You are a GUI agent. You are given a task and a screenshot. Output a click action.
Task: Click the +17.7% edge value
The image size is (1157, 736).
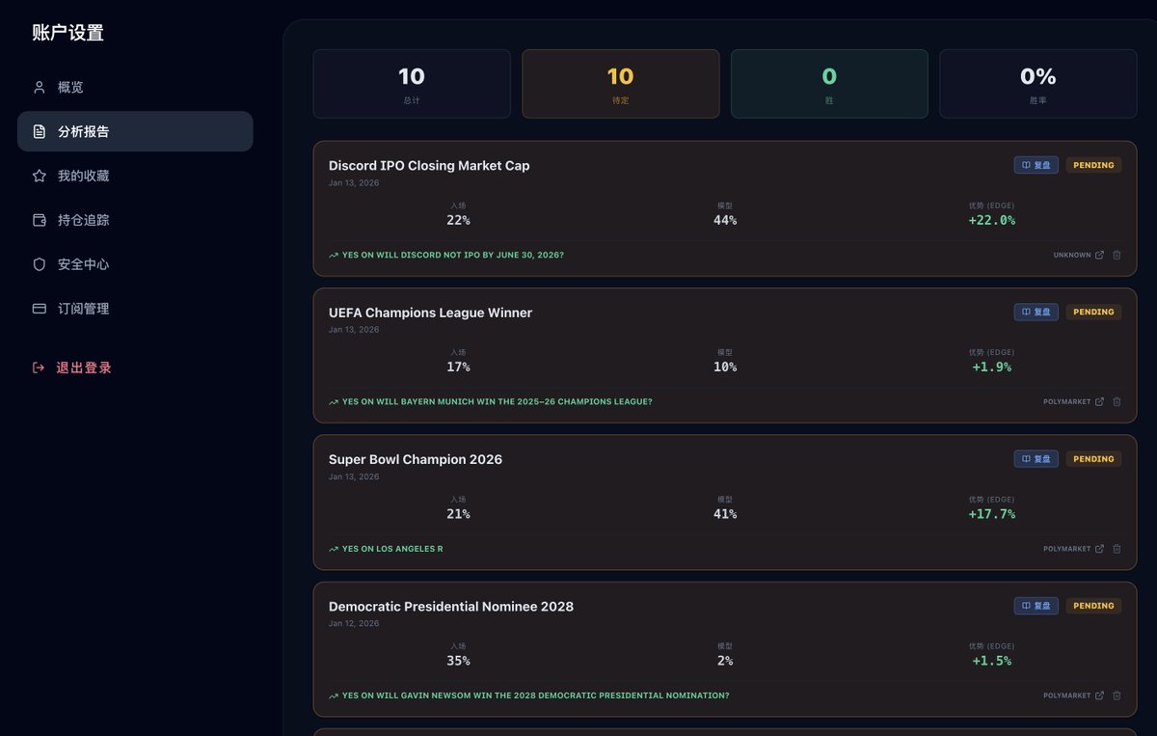click(992, 514)
